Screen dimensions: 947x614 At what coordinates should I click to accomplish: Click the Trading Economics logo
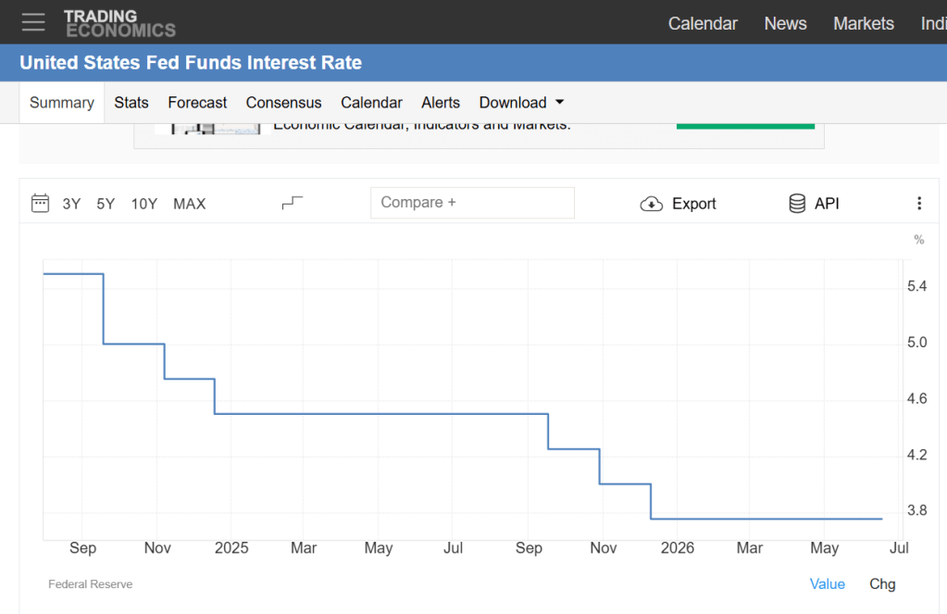[x=119, y=23]
